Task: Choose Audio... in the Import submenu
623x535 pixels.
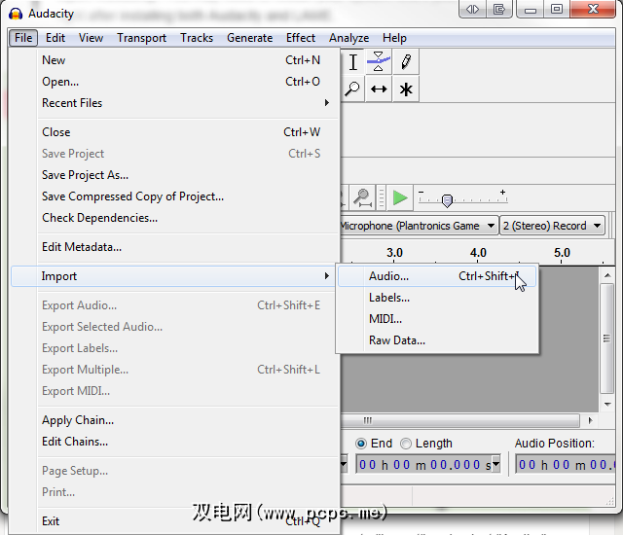Action: [x=437, y=276]
